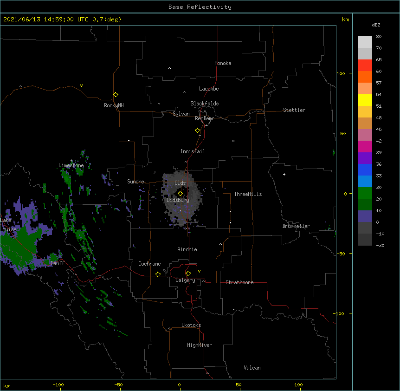
Task: Click the Lake Louise map label
Action: click(7, 225)
